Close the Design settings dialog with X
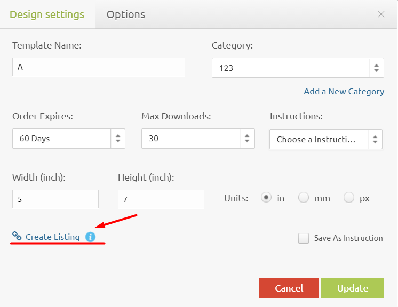Screen dimensions: 398x307 click(381, 14)
